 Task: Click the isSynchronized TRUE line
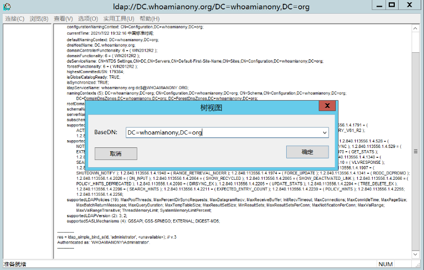point(88,83)
